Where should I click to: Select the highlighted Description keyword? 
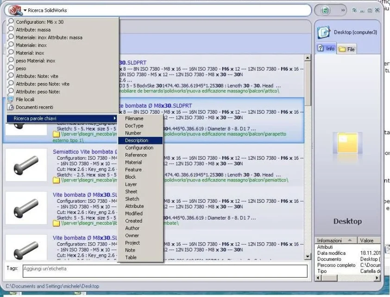tap(140, 141)
